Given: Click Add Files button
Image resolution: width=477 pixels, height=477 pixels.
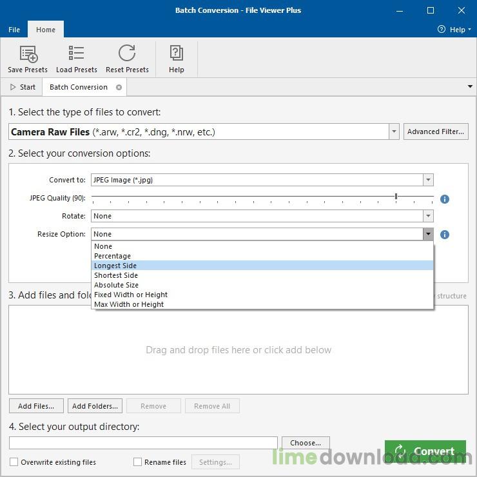Looking at the screenshot, I should point(36,406).
